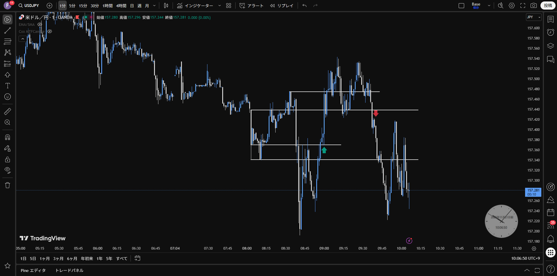
Task: Collapse the indicator legend arrow
Action: click(22, 39)
